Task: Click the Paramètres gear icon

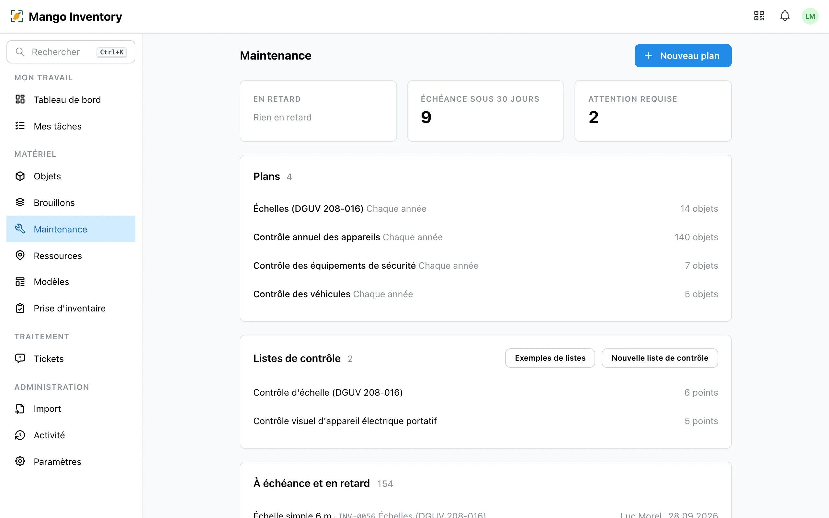Action: tap(20, 461)
